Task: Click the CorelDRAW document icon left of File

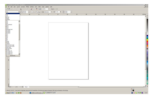Action: [6, 7]
